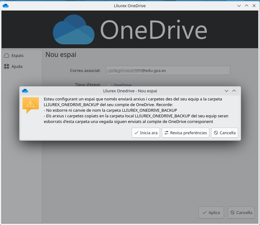
Task: Click the OneDrive cloud logo in the header
Action: click(74, 29)
